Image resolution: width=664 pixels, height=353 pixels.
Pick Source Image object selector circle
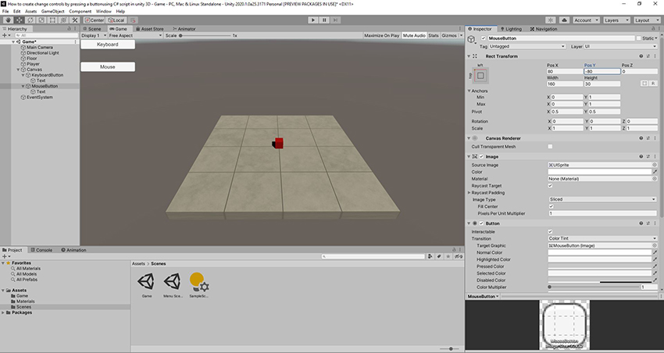(655, 165)
